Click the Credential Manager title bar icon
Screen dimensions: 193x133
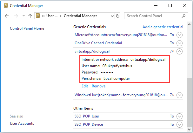point(6,5)
